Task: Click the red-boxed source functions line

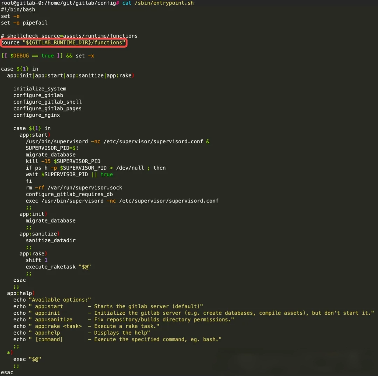Action: [63, 43]
